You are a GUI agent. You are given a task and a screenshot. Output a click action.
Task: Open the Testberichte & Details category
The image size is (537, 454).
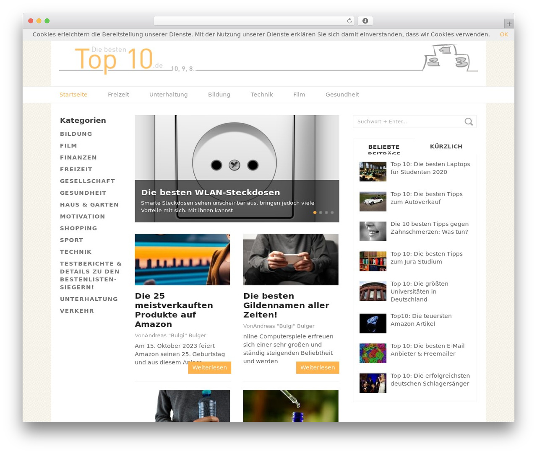point(91,276)
